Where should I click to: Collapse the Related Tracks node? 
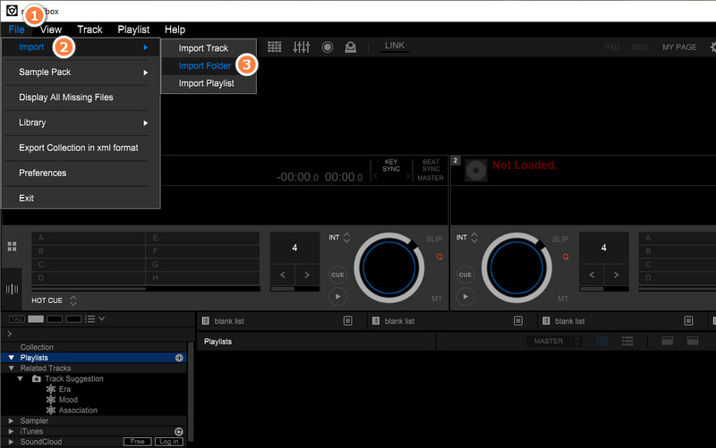(12, 368)
